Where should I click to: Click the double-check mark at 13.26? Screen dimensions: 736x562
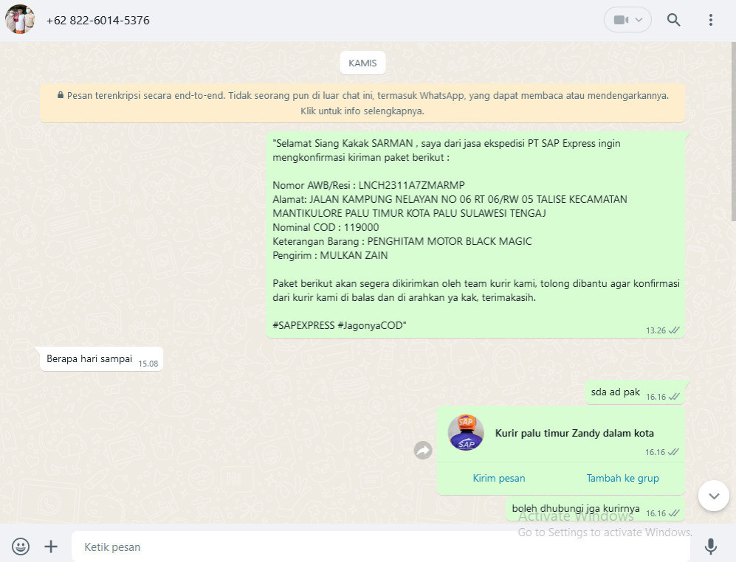coord(674,330)
